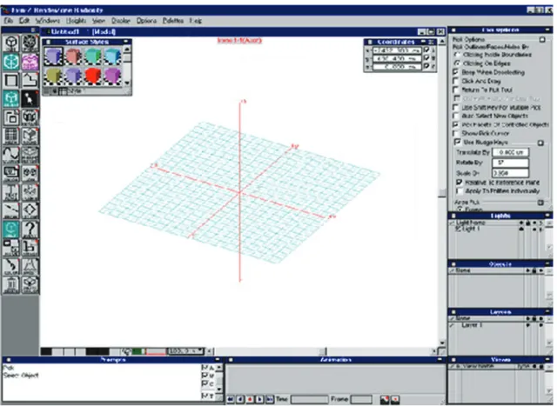Click the teal cube tool left of Pick arrow

tap(11, 98)
